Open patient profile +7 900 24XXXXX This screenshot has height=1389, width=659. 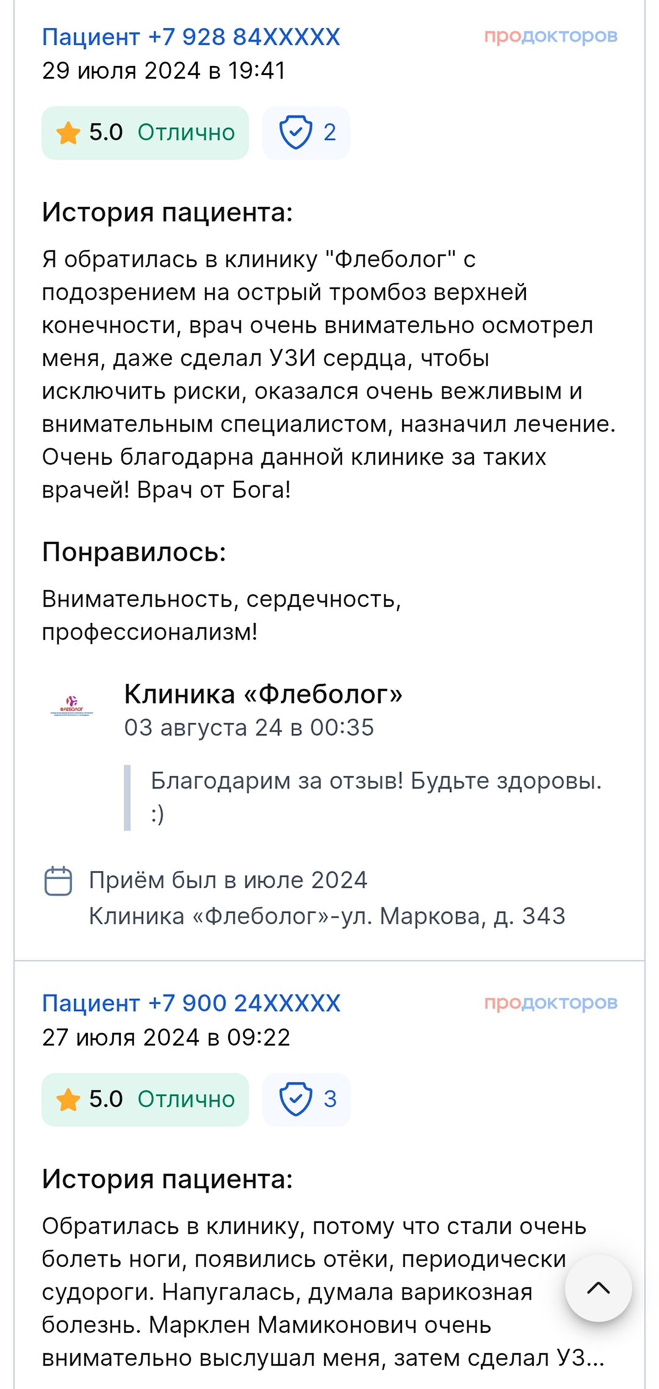[x=190, y=1003]
